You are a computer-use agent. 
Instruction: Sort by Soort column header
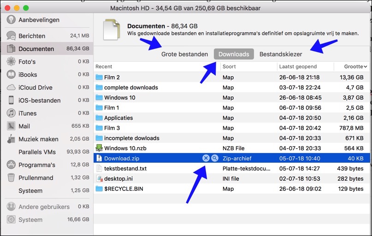pyautogui.click(x=229, y=67)
